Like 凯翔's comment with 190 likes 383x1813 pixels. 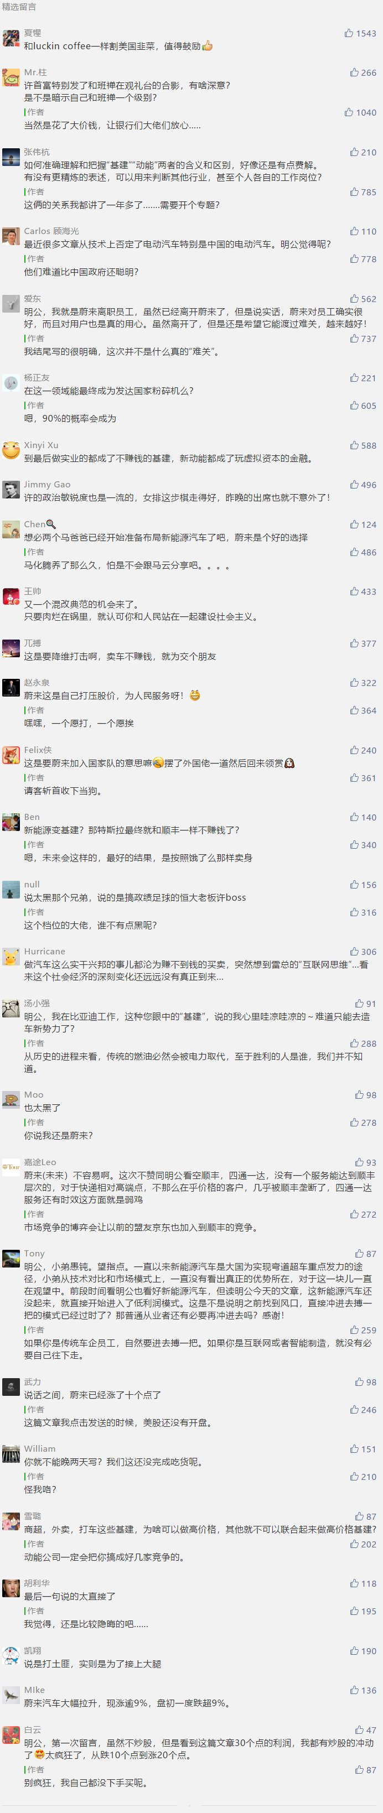pos(354,1650)
